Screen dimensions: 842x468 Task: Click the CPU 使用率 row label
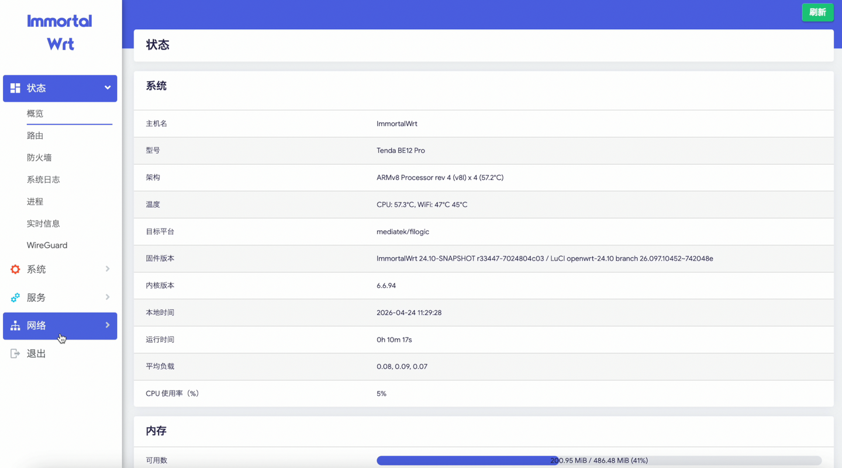click(x=172, y=394)
